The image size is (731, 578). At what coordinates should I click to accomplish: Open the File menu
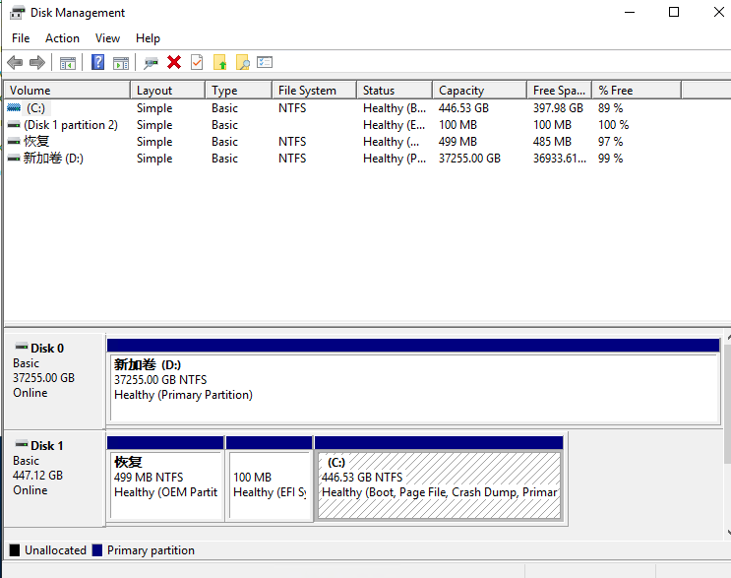point(21,38)
